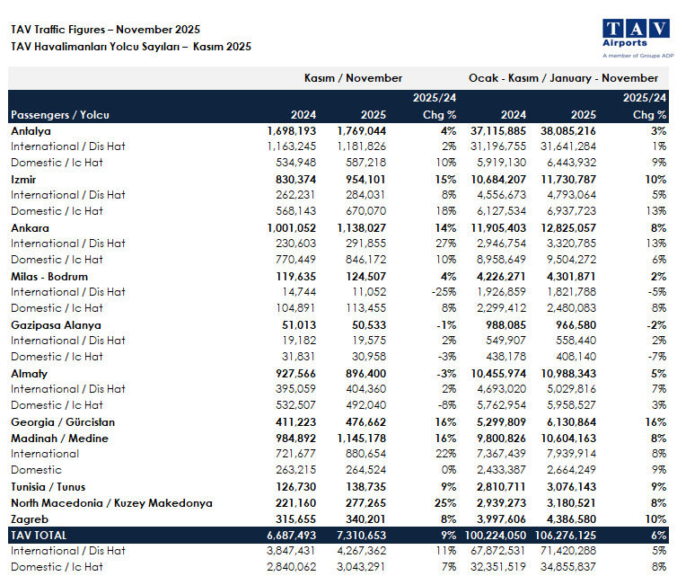Click 'A member of Groupe ADP' tagline

[x=638, y=56]
